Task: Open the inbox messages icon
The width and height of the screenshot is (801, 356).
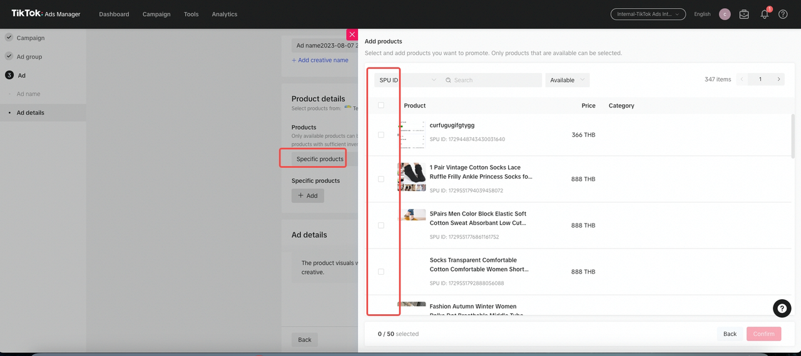Action: click(x=744, y=14)
